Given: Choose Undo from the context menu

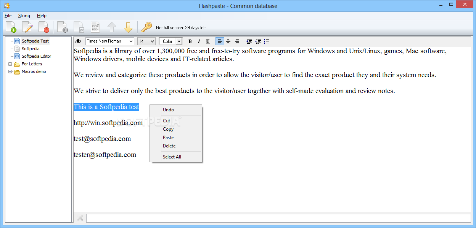Looking at the screenshot, I should 176,110.
